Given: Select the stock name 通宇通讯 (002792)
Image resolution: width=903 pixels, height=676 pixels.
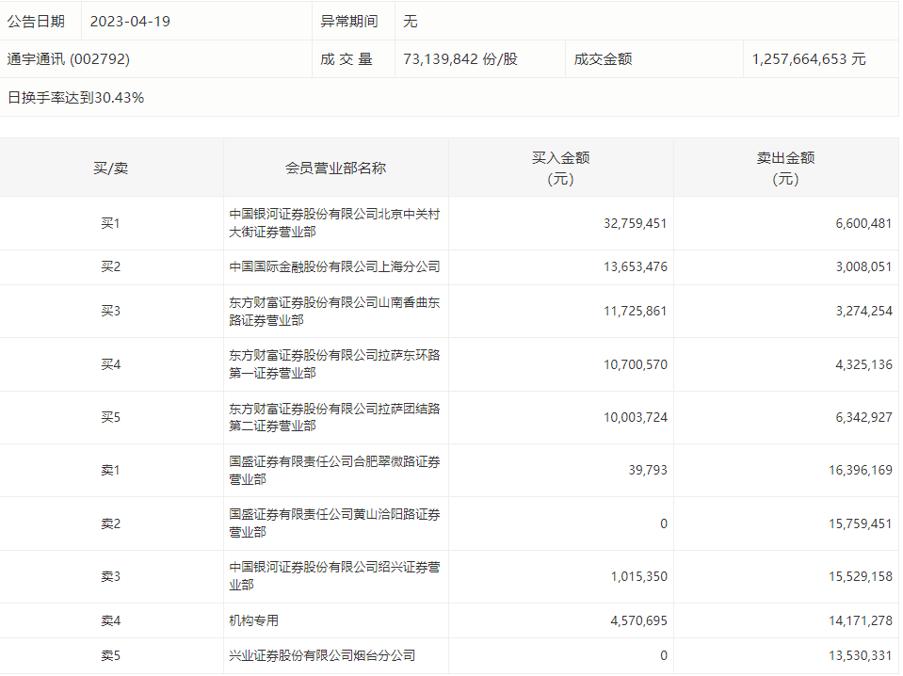Looking at the screenshot, I should point(69,59).
